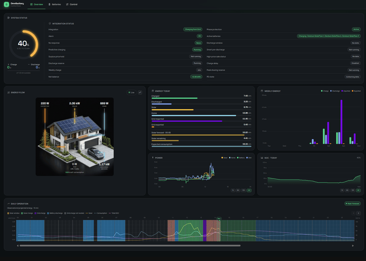Click left arrow of Daily Operation scrollbar

[x=18, y=245]
